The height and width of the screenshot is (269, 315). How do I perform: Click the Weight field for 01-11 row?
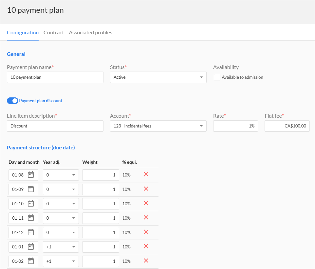pyautogui.click(x=101, y=218)
